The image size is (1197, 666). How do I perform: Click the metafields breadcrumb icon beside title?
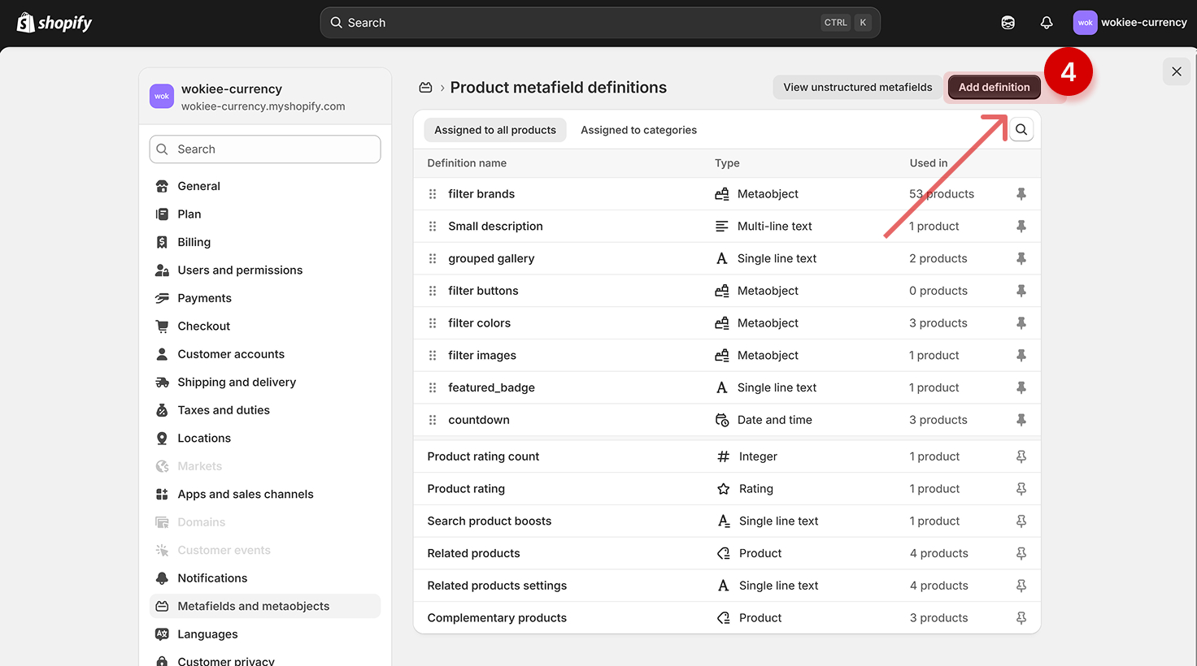(x=425, y=88)
